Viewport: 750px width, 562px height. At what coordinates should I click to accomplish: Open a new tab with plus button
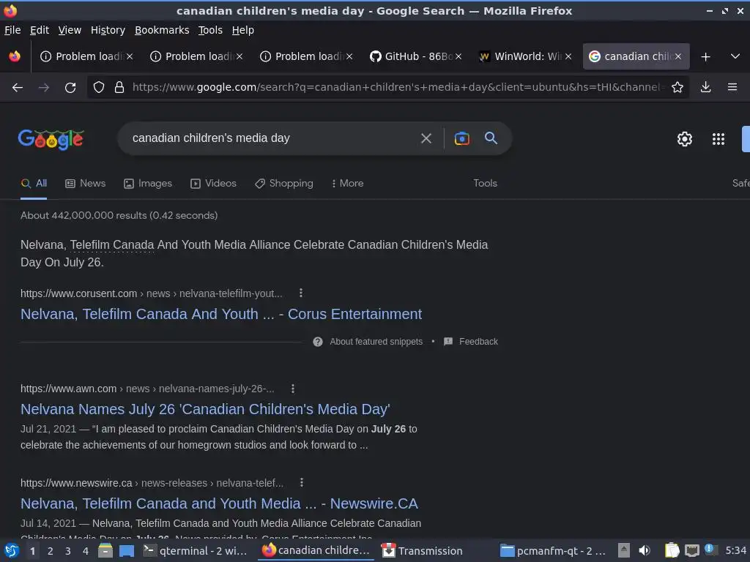point(705,57)
